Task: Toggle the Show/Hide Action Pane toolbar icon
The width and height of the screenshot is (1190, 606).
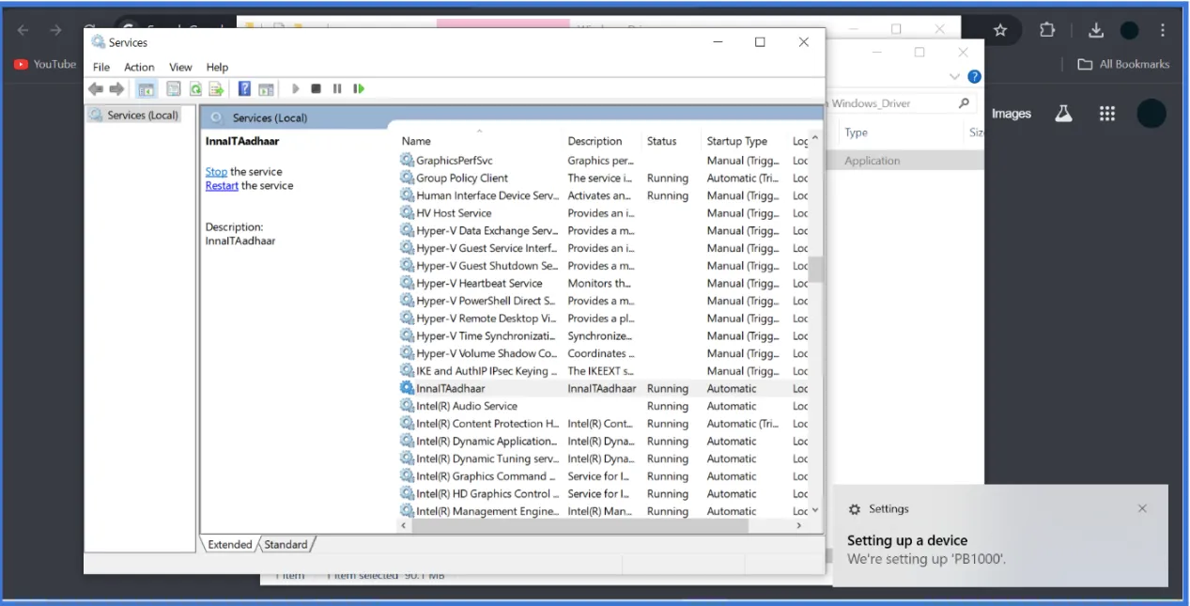Action: (266, 88)
